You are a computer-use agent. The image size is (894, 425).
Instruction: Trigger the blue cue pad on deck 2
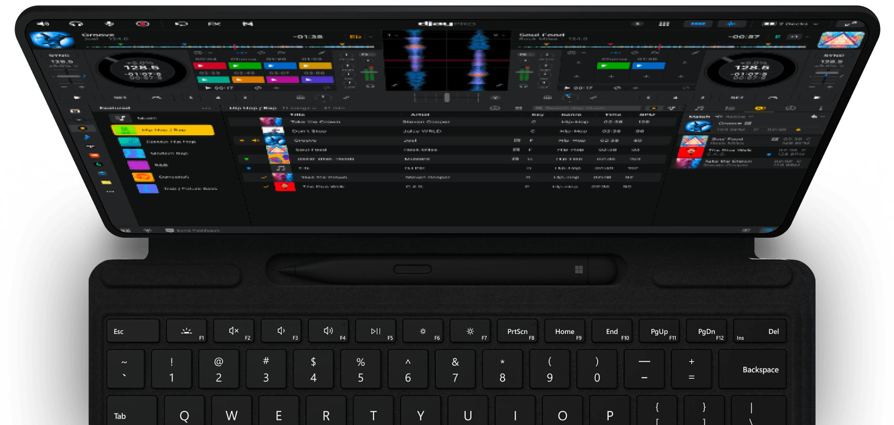click(x=649, y=66)
